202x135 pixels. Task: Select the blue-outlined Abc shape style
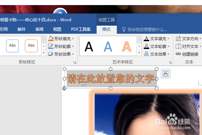12,46
